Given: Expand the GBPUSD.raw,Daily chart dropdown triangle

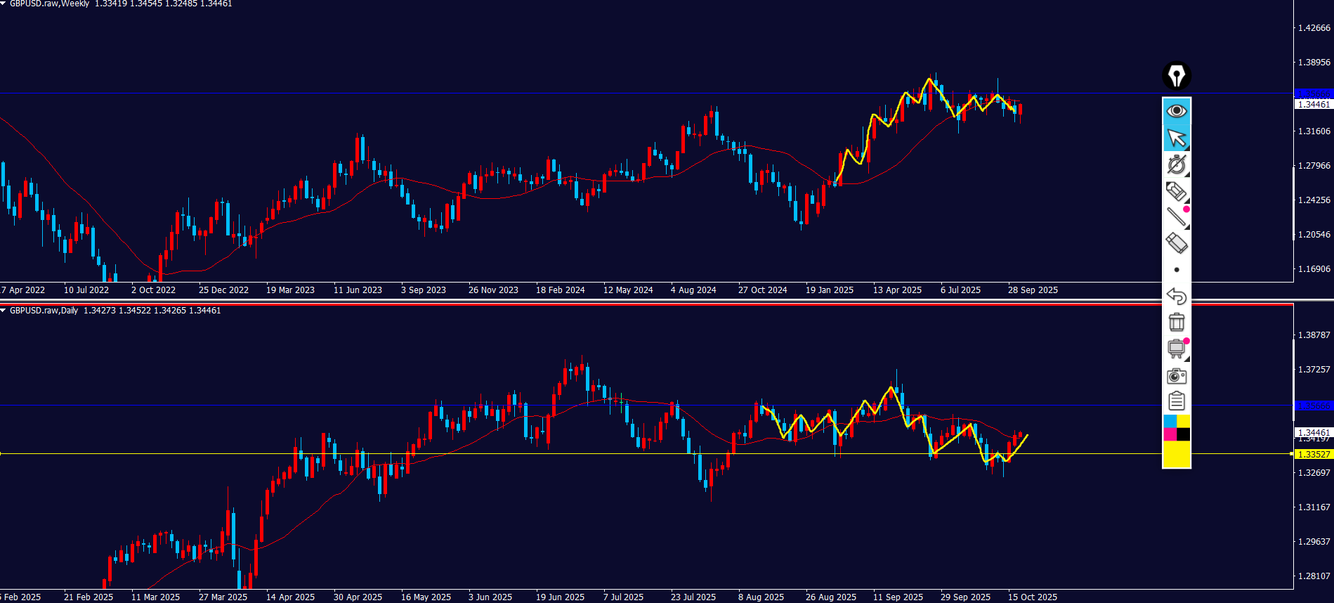Looking at the screenshot, I should coord(4,311).
